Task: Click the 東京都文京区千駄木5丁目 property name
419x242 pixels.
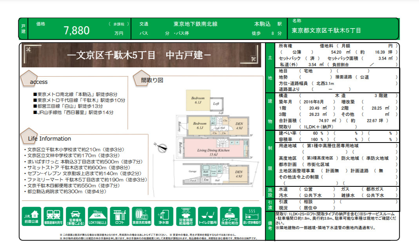Action: point(326,31)
